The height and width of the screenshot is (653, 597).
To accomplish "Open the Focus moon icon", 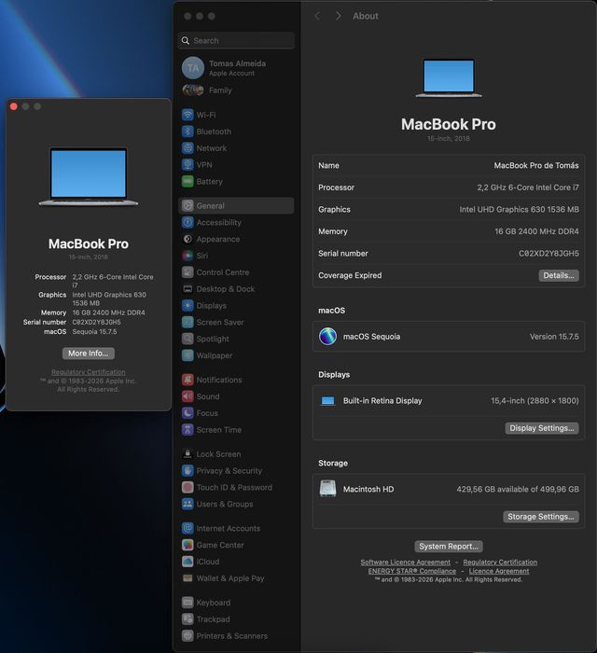I will point(187,412).
